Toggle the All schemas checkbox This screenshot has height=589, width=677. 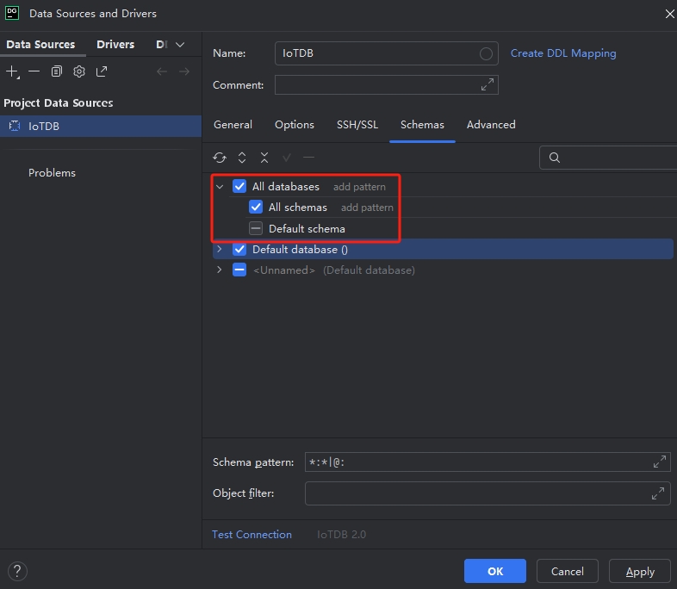[256, 208]
